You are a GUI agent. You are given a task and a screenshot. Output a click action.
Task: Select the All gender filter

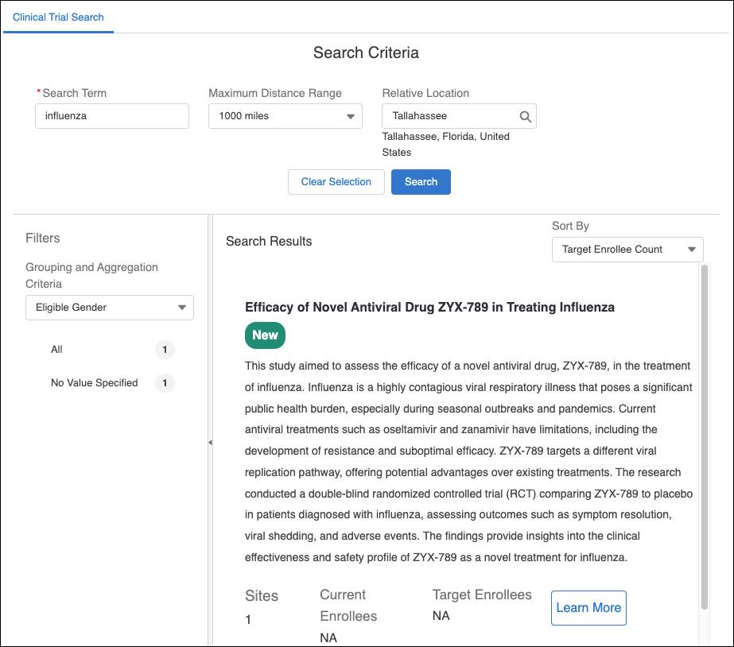[x=56, y=350]
